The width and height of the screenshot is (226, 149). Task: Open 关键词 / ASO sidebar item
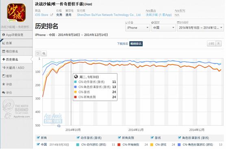[16, 68]
